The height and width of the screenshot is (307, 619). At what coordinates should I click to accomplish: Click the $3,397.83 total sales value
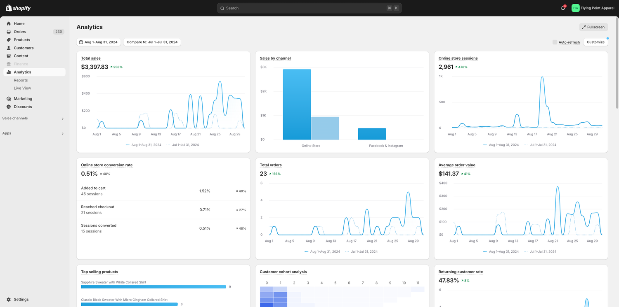pyautogui.click(x=95, y=67)
